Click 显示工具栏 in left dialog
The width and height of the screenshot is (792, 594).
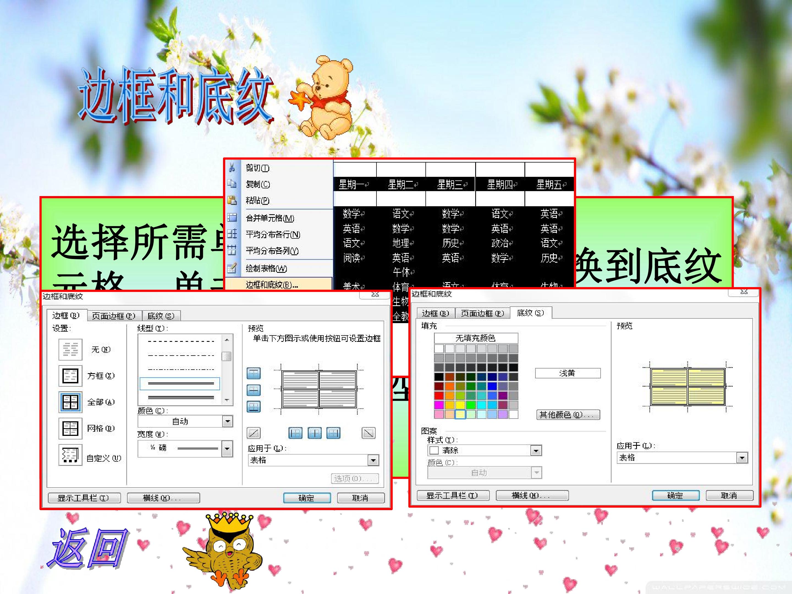point(84,498)
